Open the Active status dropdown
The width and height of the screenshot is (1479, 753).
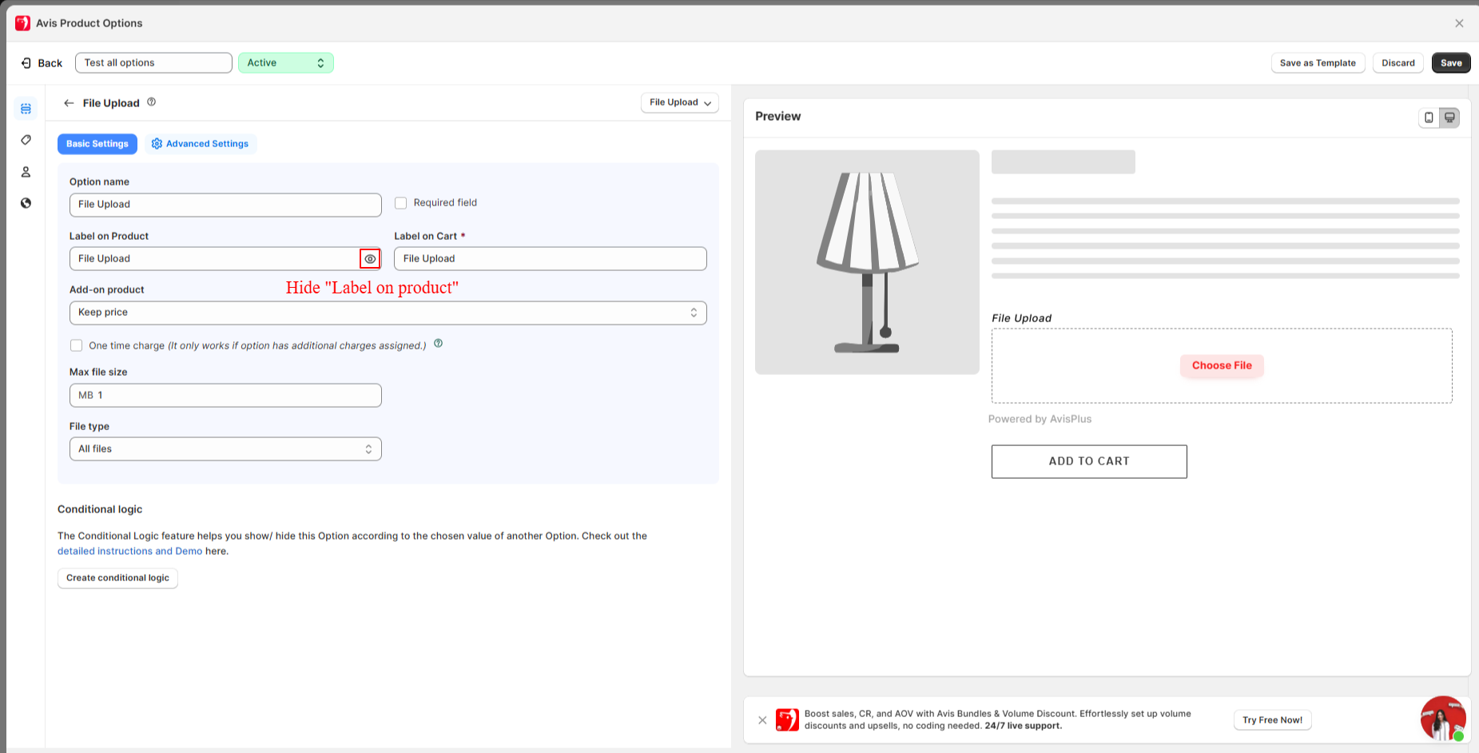285,63
